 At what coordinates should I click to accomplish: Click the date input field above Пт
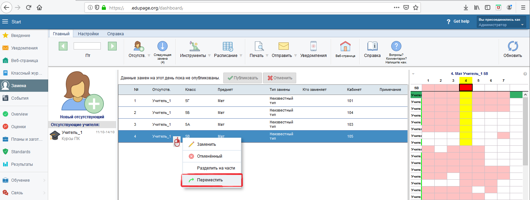(87, 46)
